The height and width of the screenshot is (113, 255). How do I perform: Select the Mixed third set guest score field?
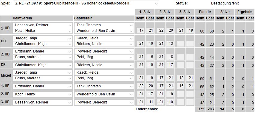(x=190, y=78)
